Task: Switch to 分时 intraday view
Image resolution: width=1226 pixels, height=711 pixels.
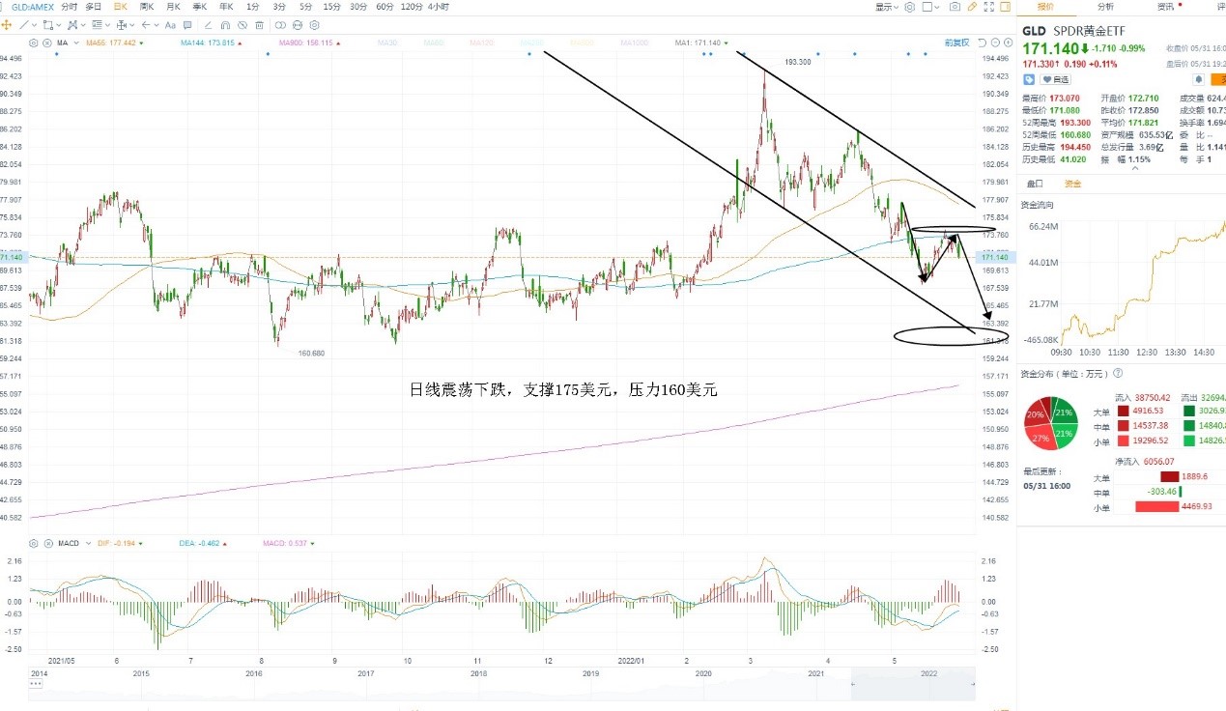Action: 70,6
